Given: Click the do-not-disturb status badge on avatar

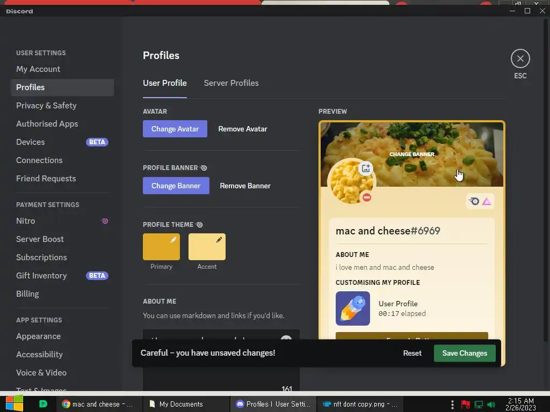Looking at the screenshot, I should (366, 197).
